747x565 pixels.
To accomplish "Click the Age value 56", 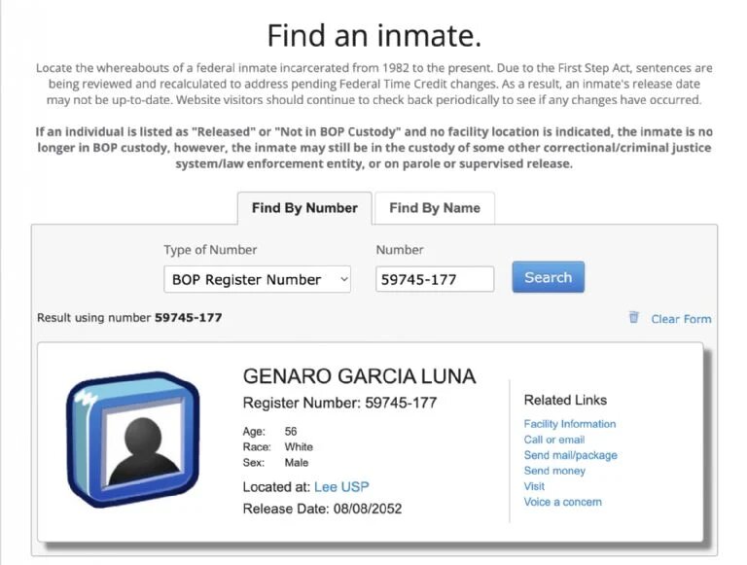I will coord(291,432).
